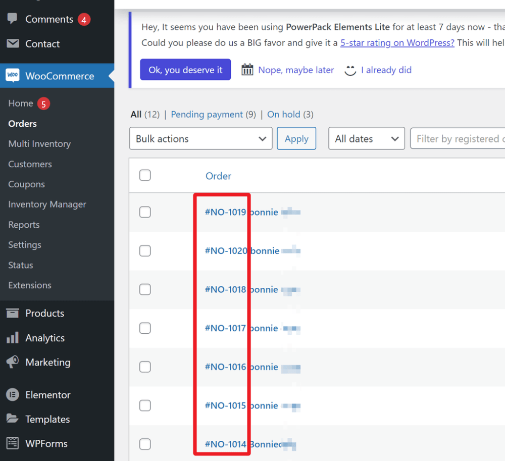The width and height of the screenshot is (505, 461).
Task: Click the Products archive box icon
Action: [x=13, y=313]
